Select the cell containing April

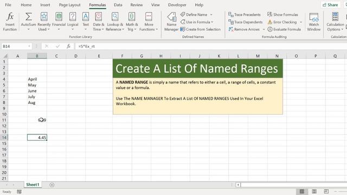[x=37, y=79]
